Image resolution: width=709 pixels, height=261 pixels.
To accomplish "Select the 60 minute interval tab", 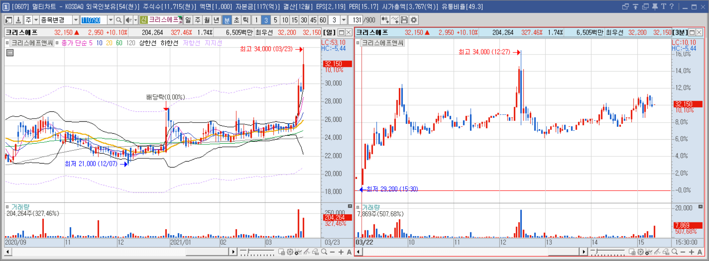I will [x=323, y=20].
